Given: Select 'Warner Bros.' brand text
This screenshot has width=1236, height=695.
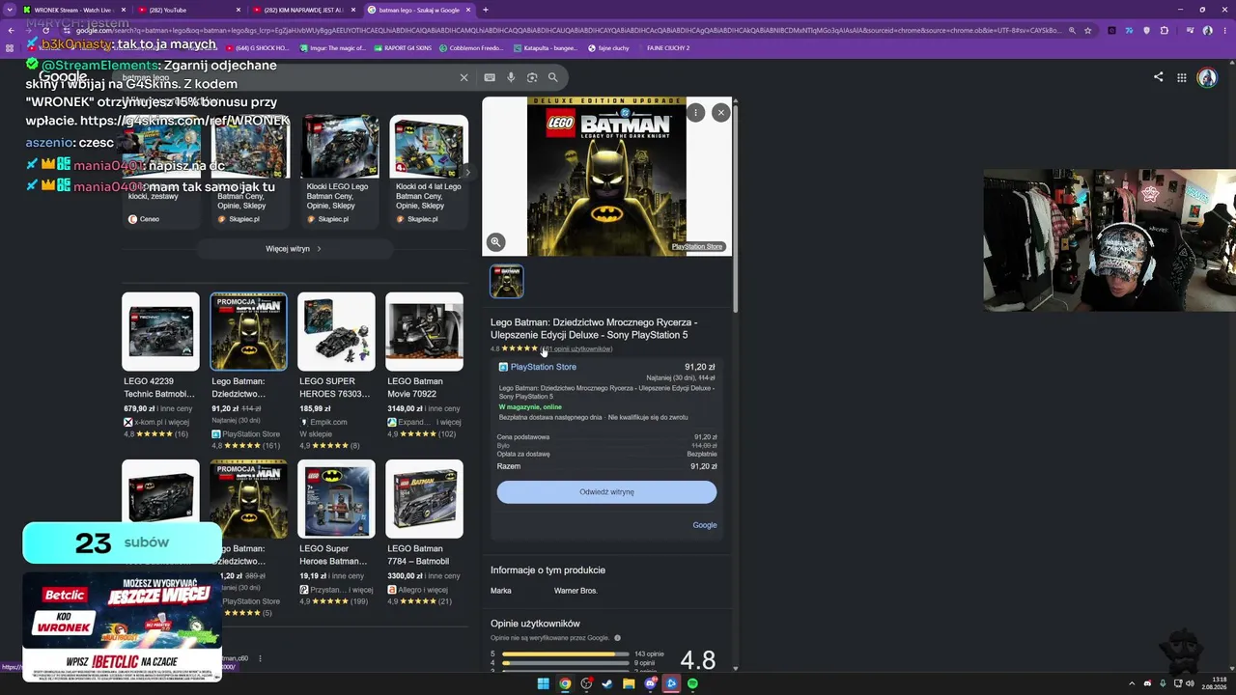Looking at the screenshot, I should [576, 591].
